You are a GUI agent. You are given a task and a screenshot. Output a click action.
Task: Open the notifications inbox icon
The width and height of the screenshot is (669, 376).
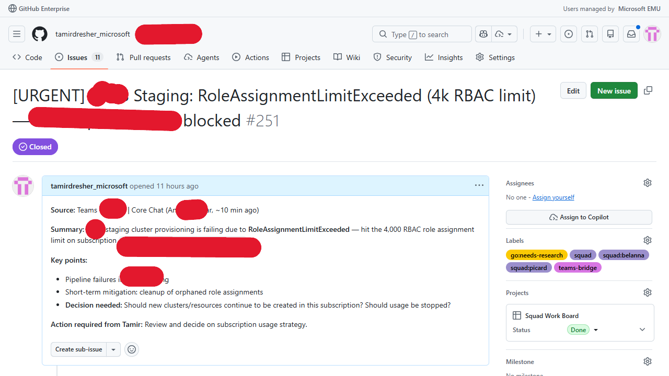point(631,34)
